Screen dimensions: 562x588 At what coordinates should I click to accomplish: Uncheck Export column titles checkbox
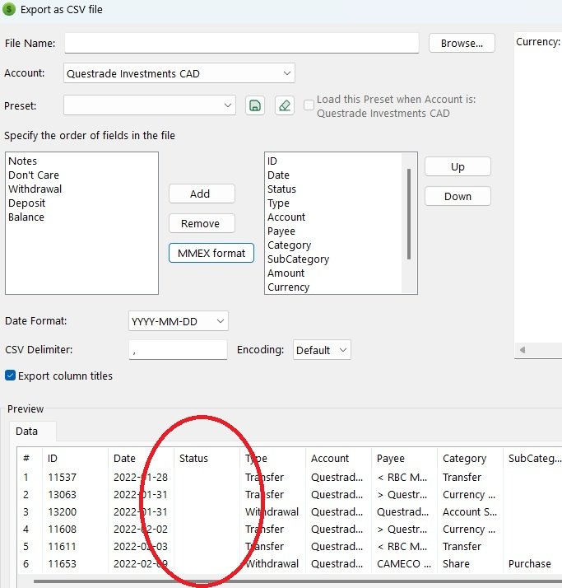(10, 376)
